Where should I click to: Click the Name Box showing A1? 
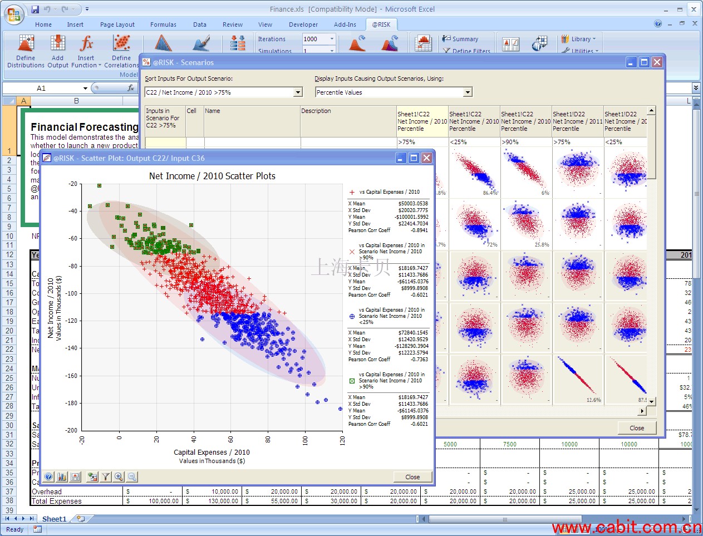42,88
